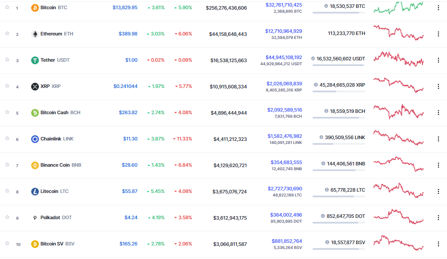The image size is (447, 259).
Task: Select Bitcoin market cap $256,276,436,606
Action: (x=226, y=8)
